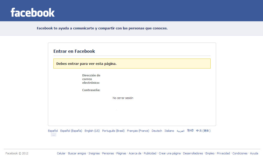The width and height of the screenshot is (263, 157).
Task: Go to Insignias footer link
Action: tap(94, 153)
